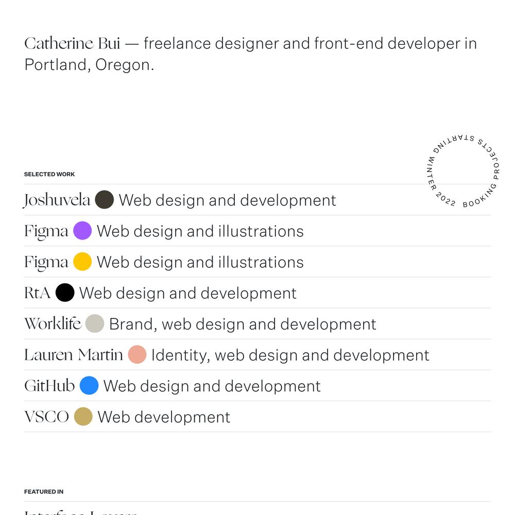The width and height of the screenshot is (515, 515).
Task: Click the black dot beside RtA
Action: click(x=65, y=293)
